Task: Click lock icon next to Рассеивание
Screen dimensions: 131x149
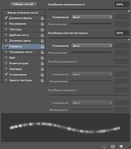Action: tap(42, 24)
